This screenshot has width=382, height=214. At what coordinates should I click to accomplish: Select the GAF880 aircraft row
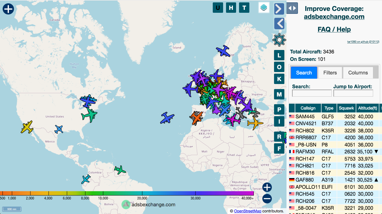pos(335,180)
